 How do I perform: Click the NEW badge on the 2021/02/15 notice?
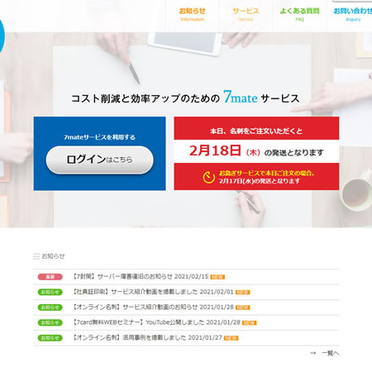217,277
